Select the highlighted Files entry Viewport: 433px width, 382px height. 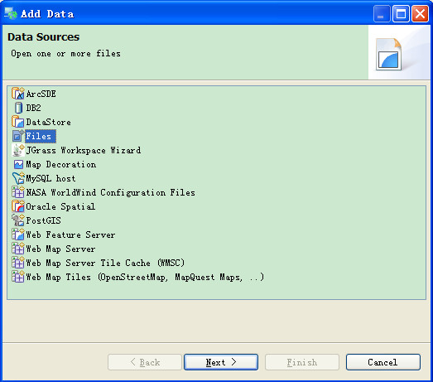click(41, 136)
